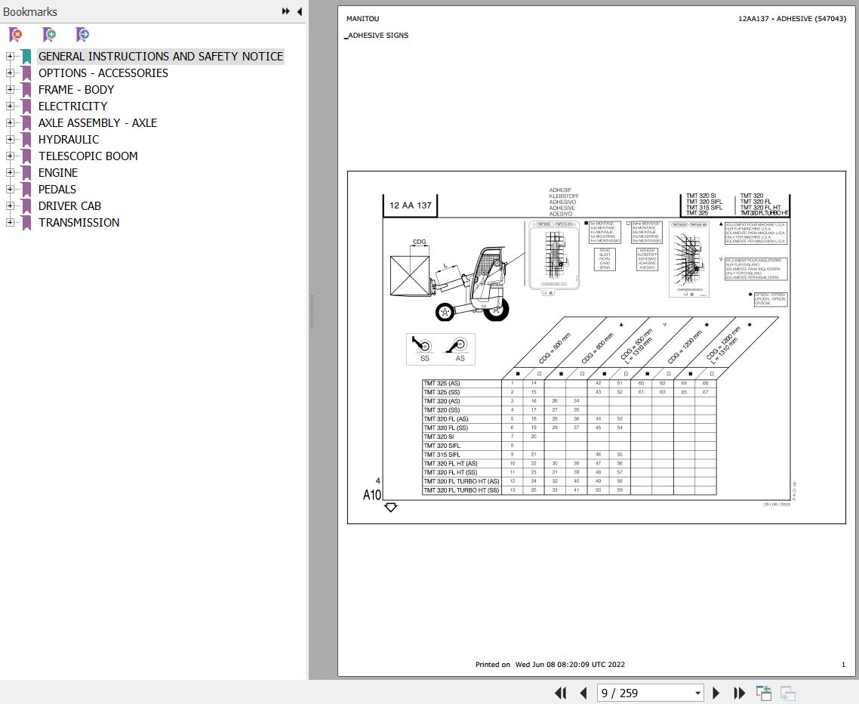
Task: Expand the ENGINE bookmark node
Action: pos(9,172)
